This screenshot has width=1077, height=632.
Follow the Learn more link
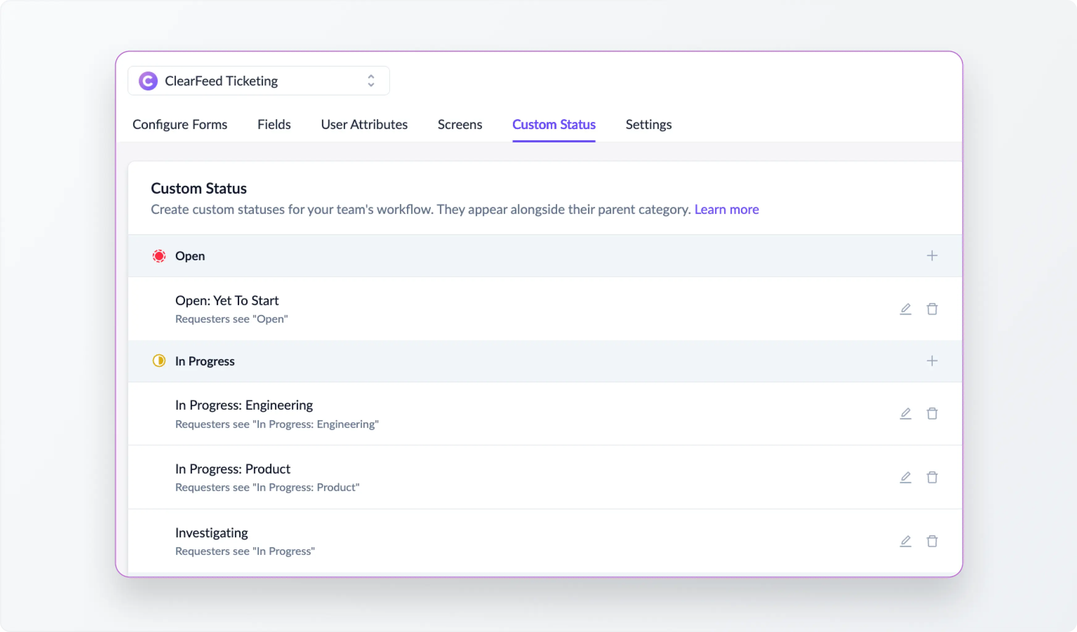[x=727, y=209]
